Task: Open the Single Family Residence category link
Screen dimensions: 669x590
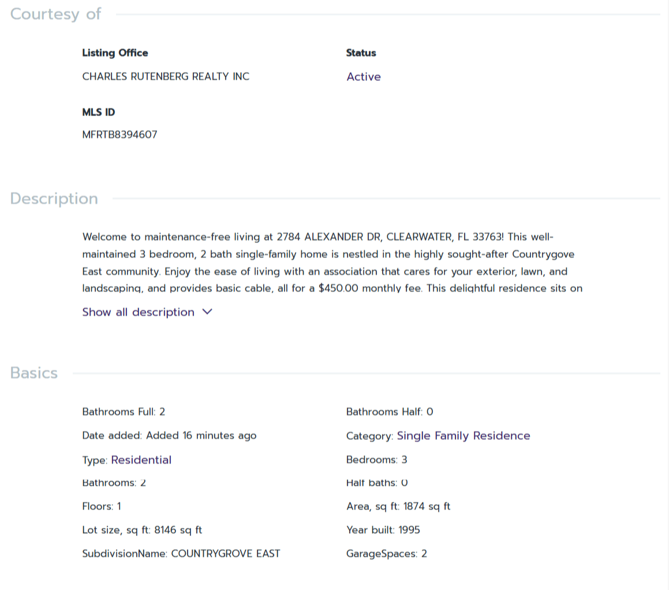Action: 464,436
